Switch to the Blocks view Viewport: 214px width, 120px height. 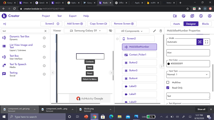(205, 24)
